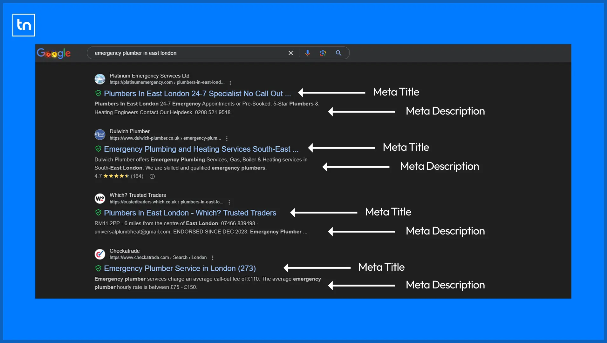This screenshot has height=343, width=607.
Task: Click the magnifying glass search button
Action: click(x=338, y=53)
